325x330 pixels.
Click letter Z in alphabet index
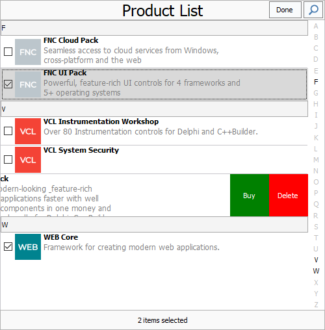click(316, 305)
